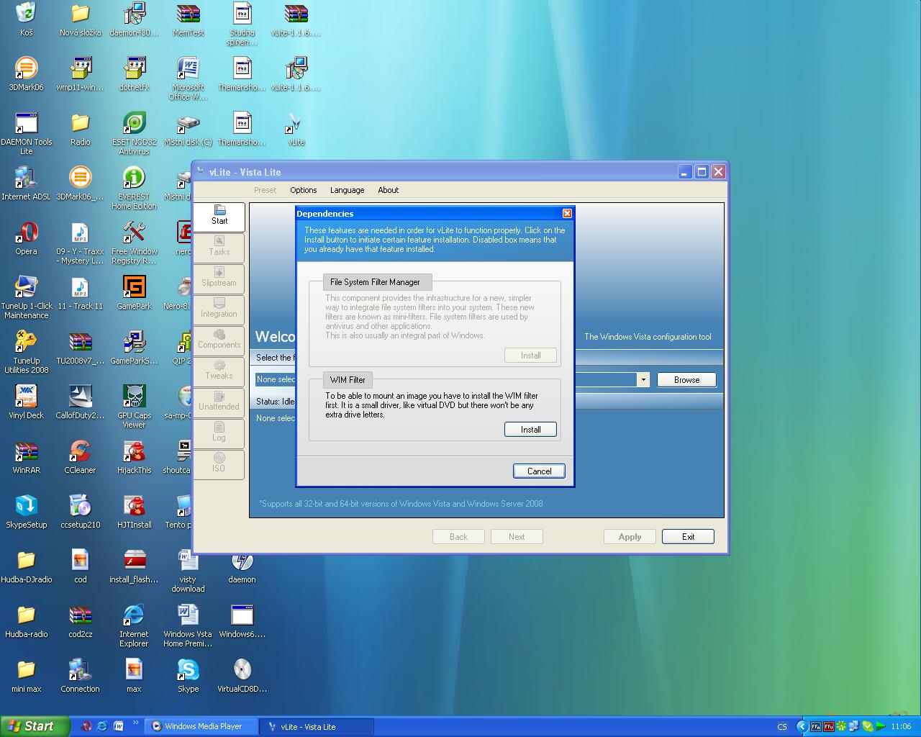The height and width of the screenshot is (737, 921).
Task: Select the vLite shortcut icon on desktop
Action: click(296, 129)
